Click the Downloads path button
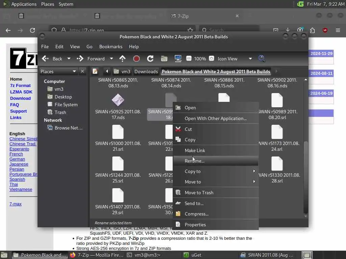Screen dimensions: 346x259 click(x=146, y=71)
